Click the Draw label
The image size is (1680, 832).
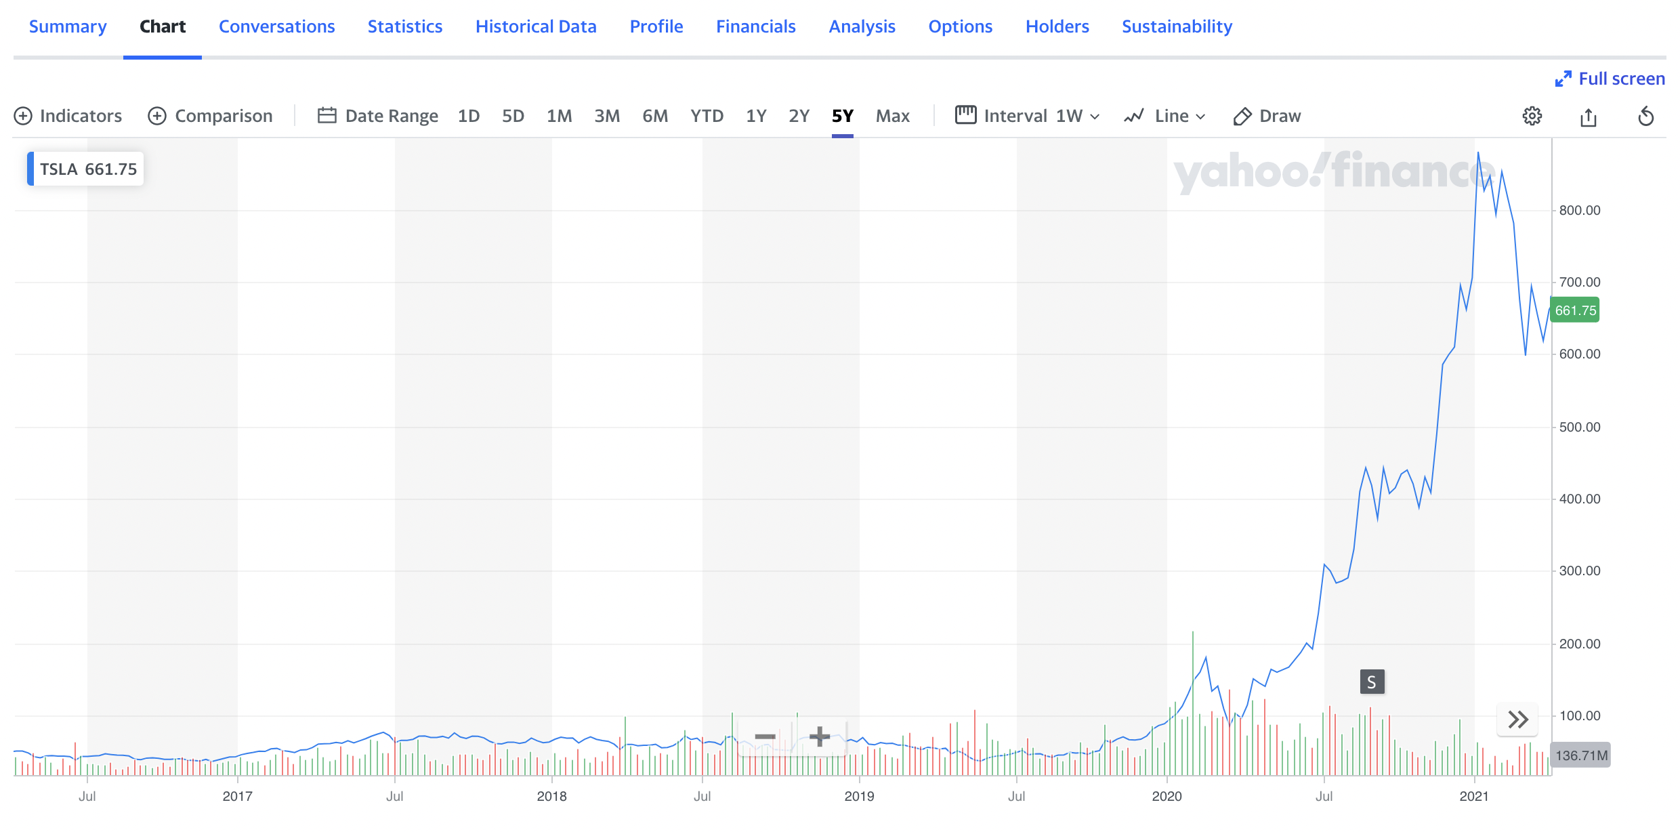pyautogui.click(x=1280, y=116)
